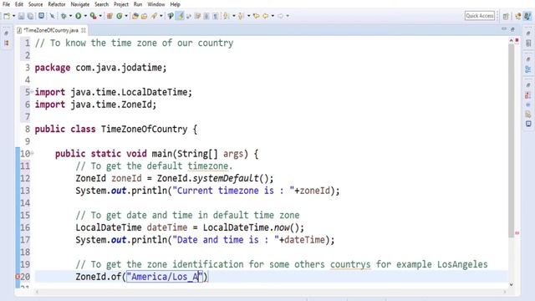Image resolution: width=535 pixels, height=301 pixels.
Task: Switch to the Java EE perspective icon
Action: click(x=518, y=16)
